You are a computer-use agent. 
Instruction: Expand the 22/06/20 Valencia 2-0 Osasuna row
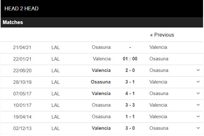[x=198, y=70]
